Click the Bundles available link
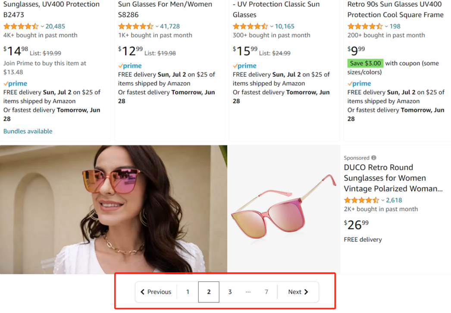451x313 pixels. (x=28, y=131)
